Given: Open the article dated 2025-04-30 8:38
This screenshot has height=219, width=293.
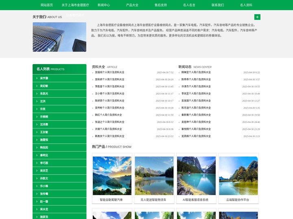Looking at the screenshot, I should (x=108, y=129).
